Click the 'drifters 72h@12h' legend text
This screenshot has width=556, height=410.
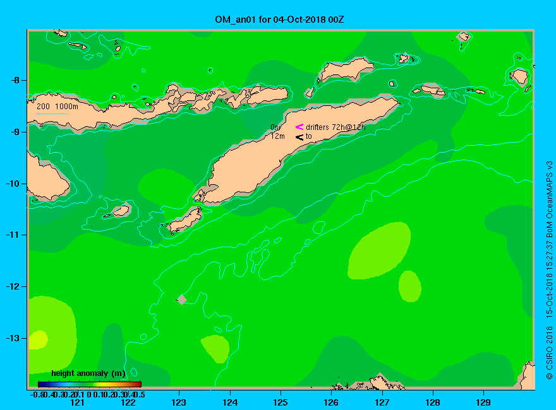pos(335,127)
